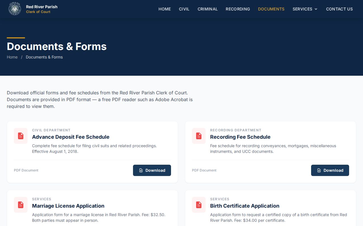
Task: Download the Advance Deposit Fee Schedule
Action: [152, 170]
